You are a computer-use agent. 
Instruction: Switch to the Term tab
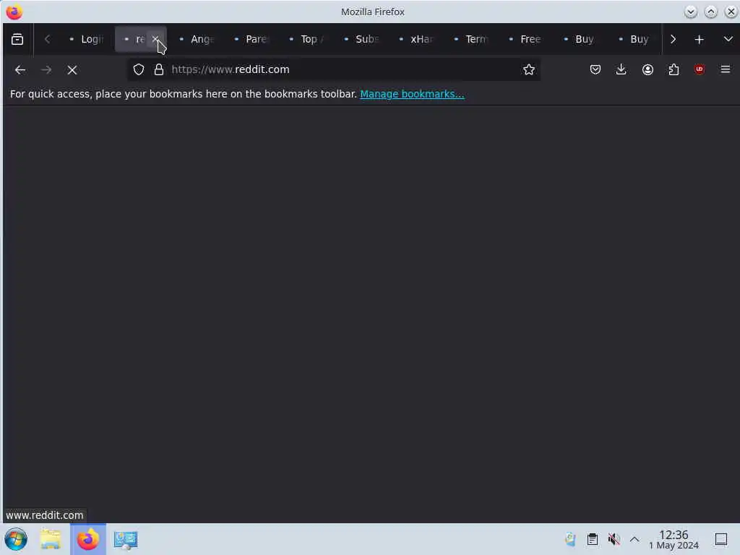(x=470, y=39)
